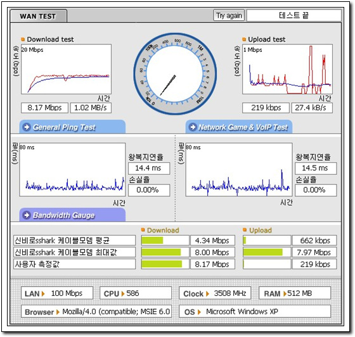Click the LAN 100 Mbps info box
The height and width of the screenshot is (337, 355).
pos(57,293)
